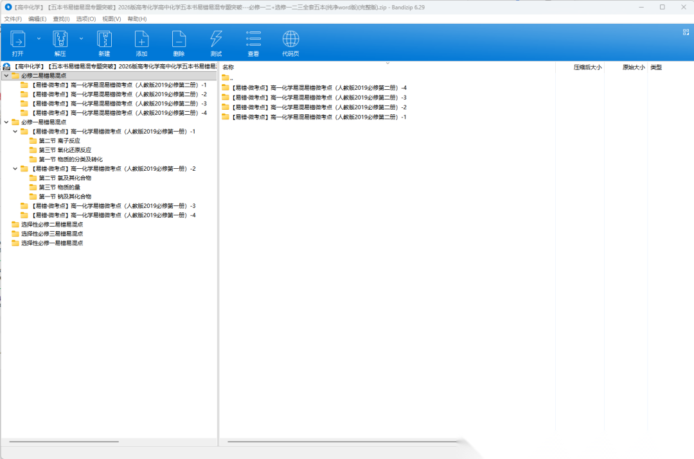Select the 选择性必修三易错易混点 folder in tree
The width and height of the screenshot is (694, 459).
click(51, 234)
